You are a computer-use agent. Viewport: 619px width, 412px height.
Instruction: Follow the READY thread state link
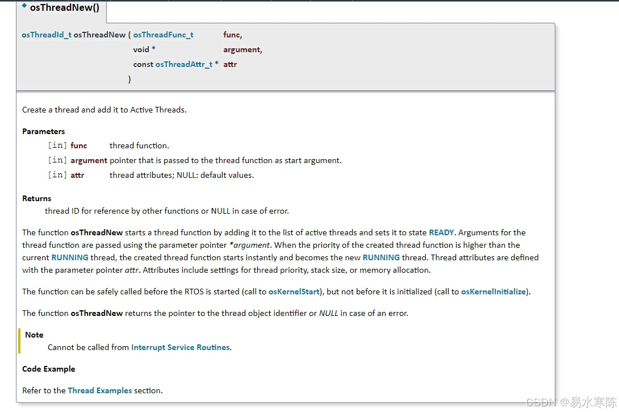(x=441, y=232)
